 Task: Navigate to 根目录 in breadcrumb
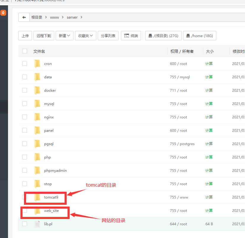(37, 17)
